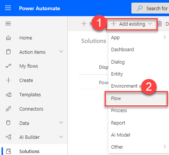Viewport: 169px width, 155px height.
Task: Expand the App submenu arrow
Action: pos(165,37)
